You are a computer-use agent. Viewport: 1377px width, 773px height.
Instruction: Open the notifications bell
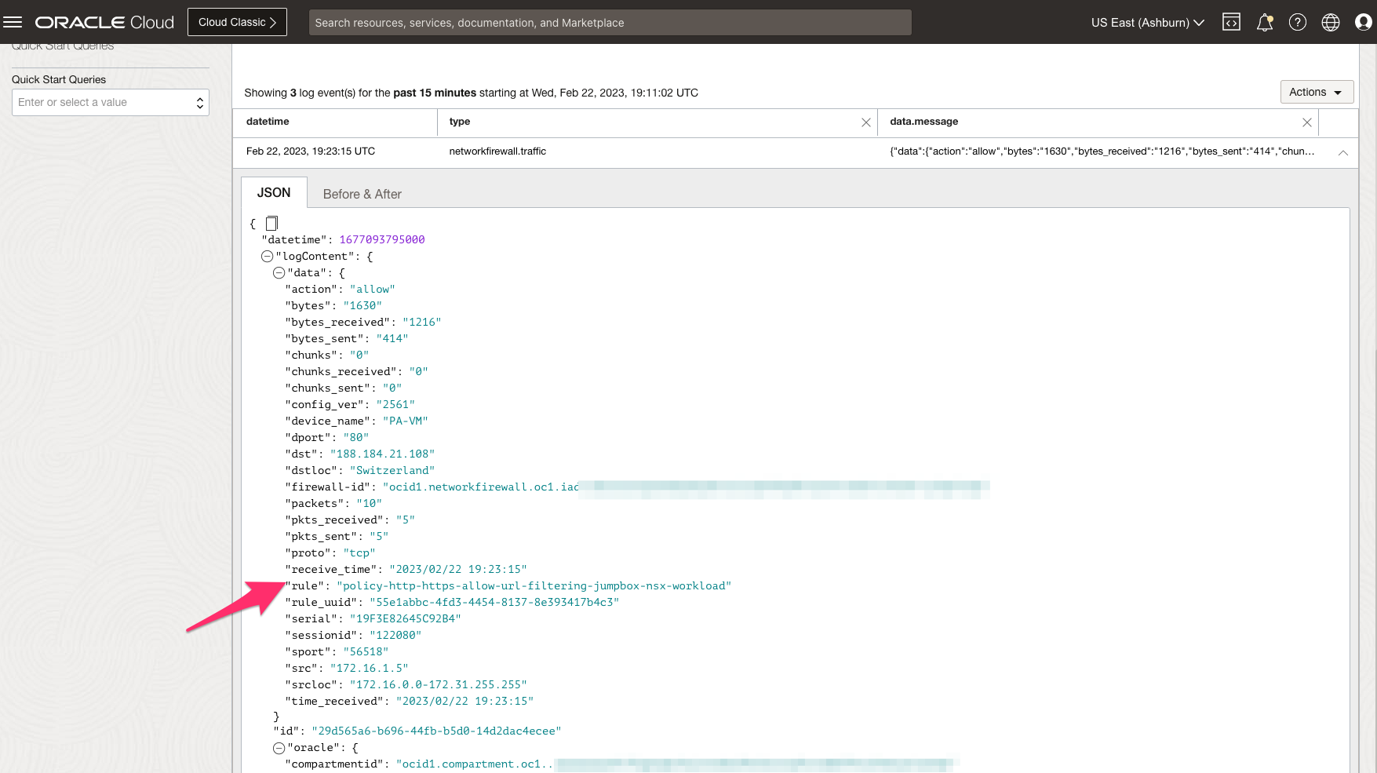pos(1263,21)
